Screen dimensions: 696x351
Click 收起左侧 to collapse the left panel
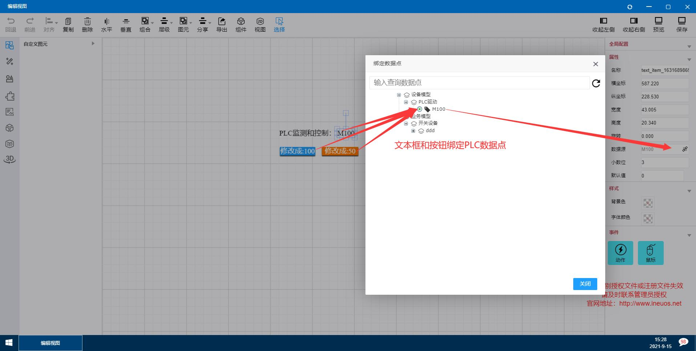(603, 25)
